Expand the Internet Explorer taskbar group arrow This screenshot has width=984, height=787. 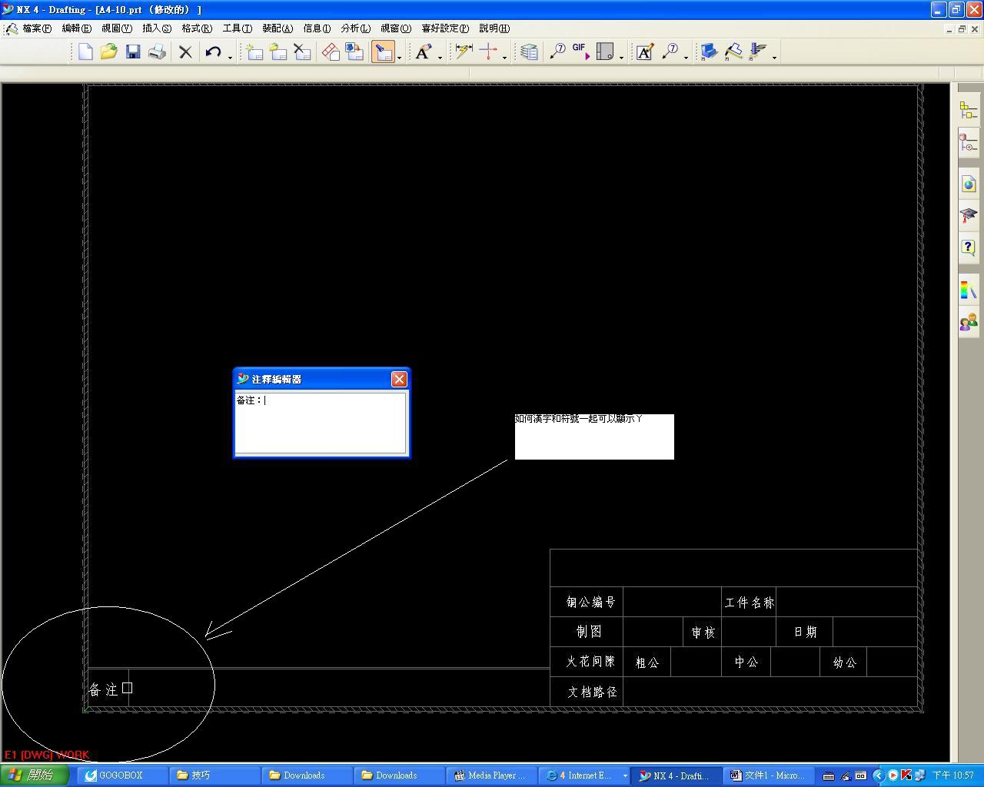pyautogui.click(x=624, y=775)
